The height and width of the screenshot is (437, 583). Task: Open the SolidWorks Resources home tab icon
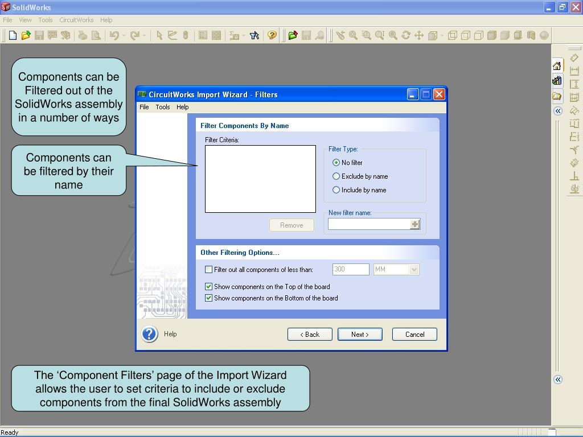click(x=557, y=66)
